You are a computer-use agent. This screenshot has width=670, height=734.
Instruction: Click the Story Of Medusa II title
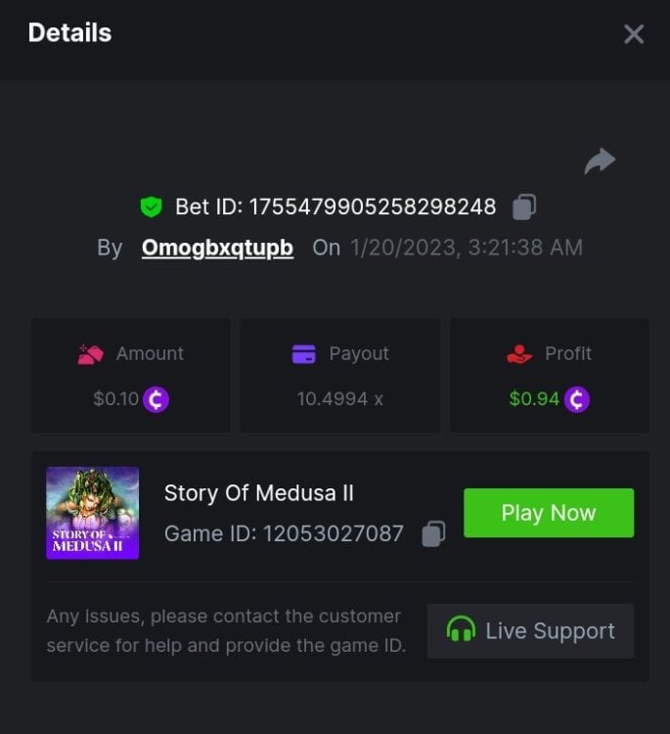coord(258,492)
